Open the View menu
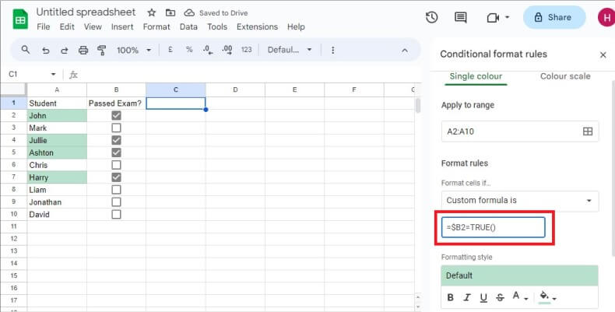This screenshot has width=615, height=312. click(93, 26)
